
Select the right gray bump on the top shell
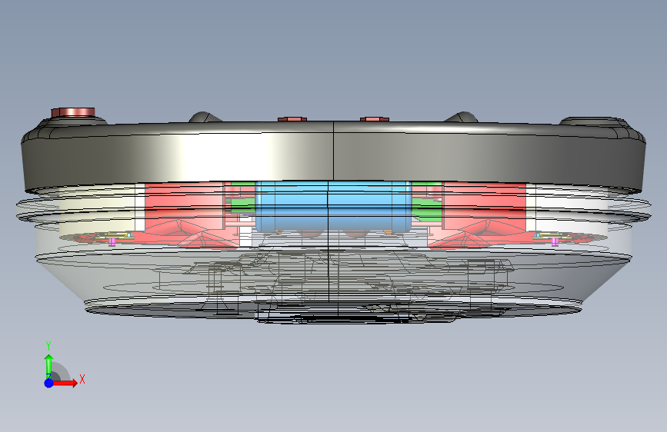[x=461, y=117]
